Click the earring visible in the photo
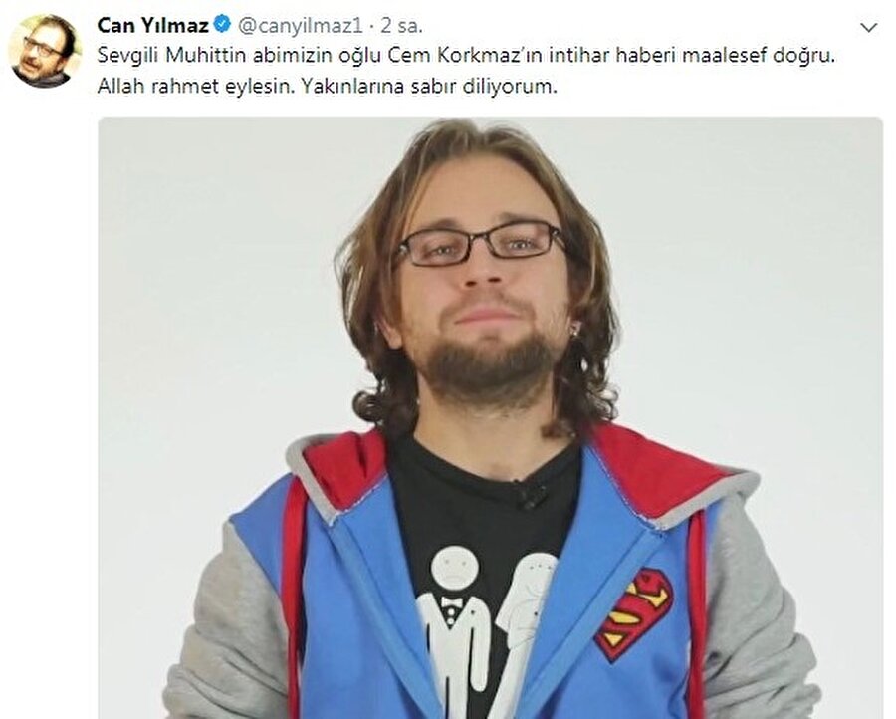The height and width of the screenshot is (719, 896). [x=577, y=330]
